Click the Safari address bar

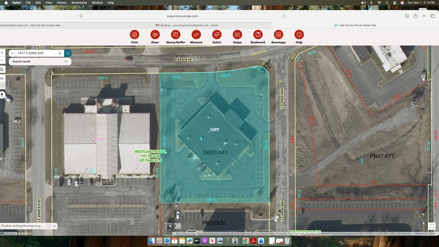(x=182, y=16)
